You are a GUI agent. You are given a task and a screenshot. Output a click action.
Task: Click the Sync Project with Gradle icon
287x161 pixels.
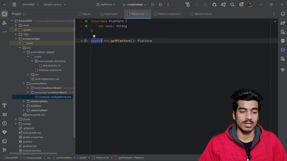(223, 4)
